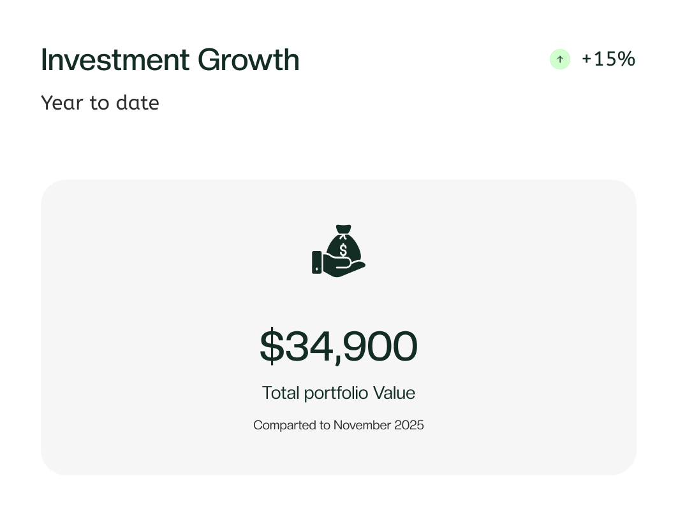This screenshot has width=678, height=516.
Task: Click the word Year in the subtitle
Action: click(x=62, y=103)
